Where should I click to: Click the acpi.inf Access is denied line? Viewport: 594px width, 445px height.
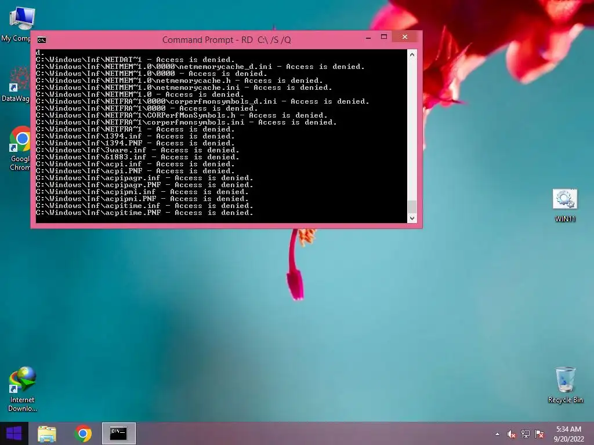pos(135,164)
